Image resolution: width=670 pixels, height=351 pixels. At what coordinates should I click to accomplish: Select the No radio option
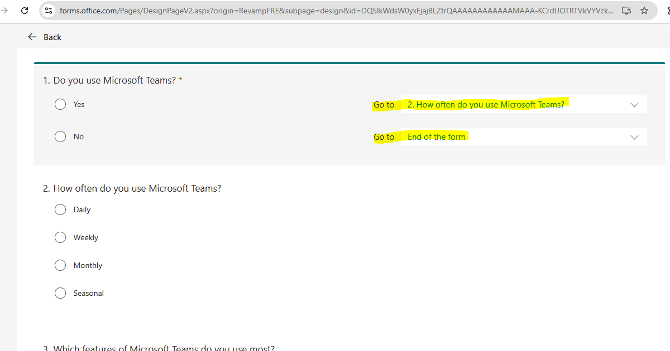[60, 136]
